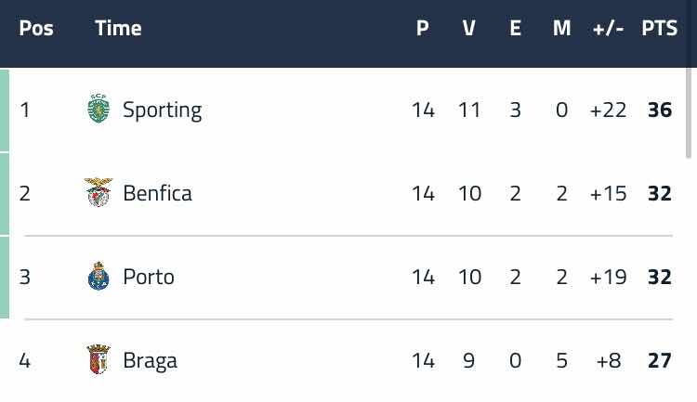This screenshot has width=697, height=402.
Task: Click the +/- goal difference header
Action: 608,28
